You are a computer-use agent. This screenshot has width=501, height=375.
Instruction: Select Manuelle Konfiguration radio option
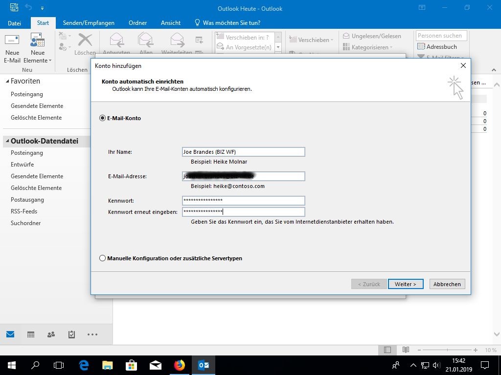pyautogui.click(x=102, y=258)
